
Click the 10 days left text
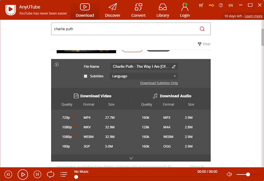coord(233,16)
